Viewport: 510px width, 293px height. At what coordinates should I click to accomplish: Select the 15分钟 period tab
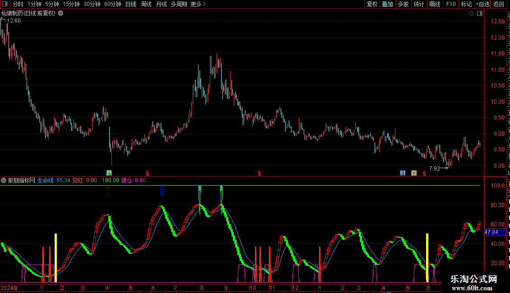71,4
